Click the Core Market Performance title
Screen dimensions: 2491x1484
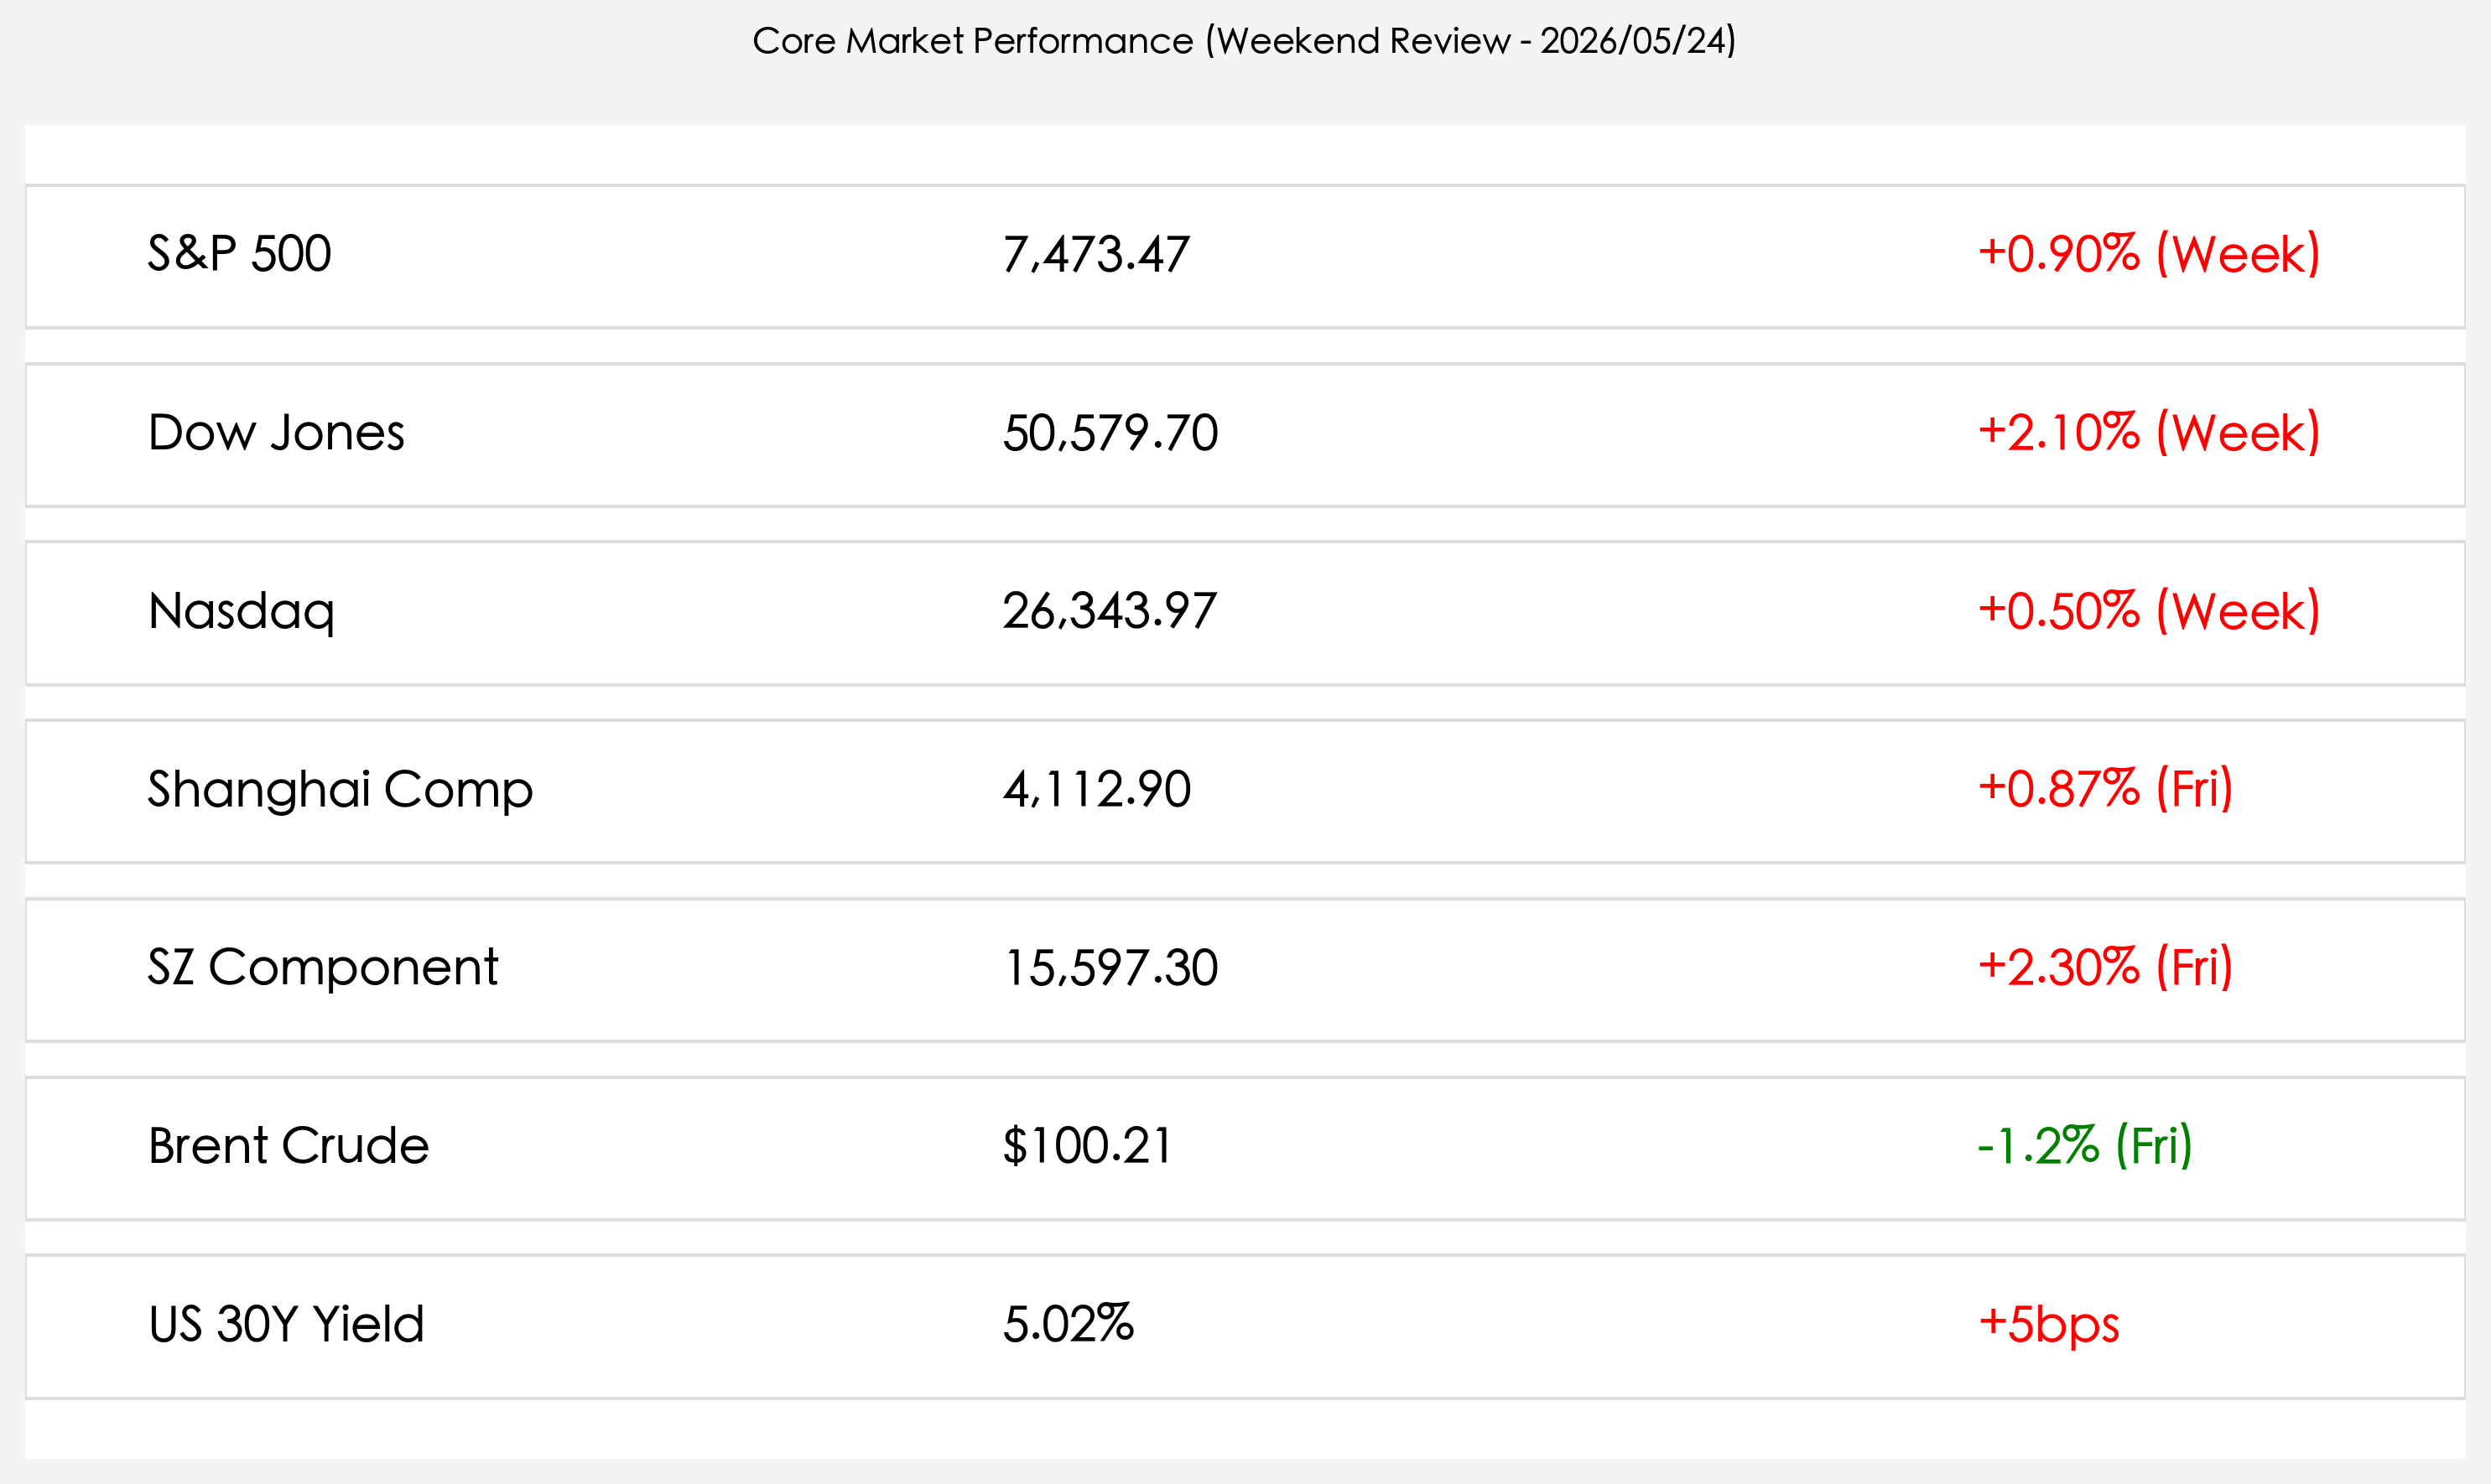pyautogui.click(x=1245, y=41)
